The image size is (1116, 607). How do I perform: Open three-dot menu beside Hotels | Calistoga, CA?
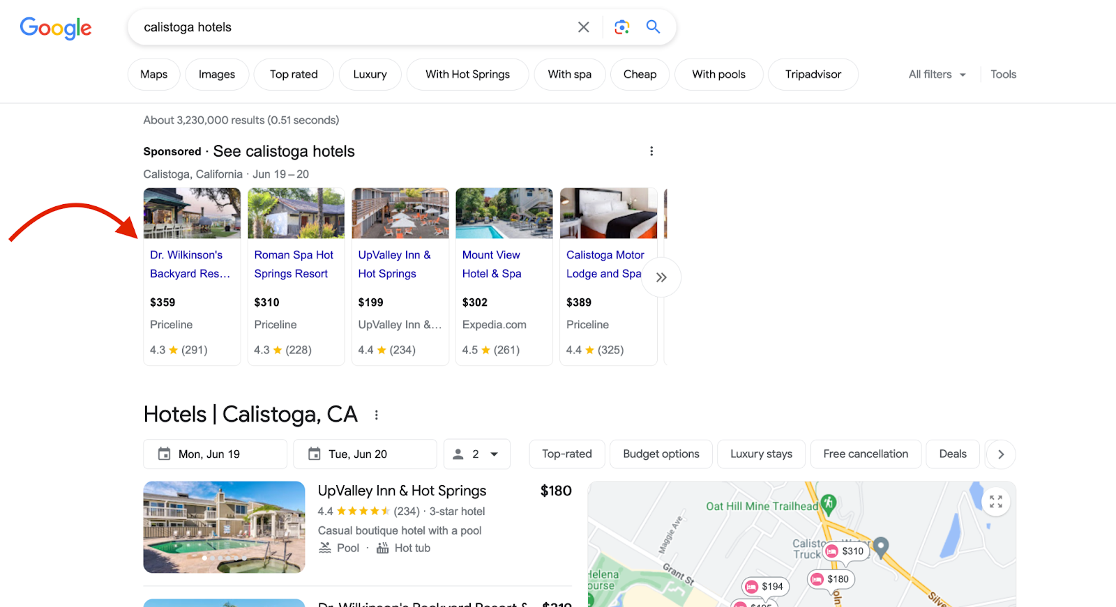coord(377,415)
